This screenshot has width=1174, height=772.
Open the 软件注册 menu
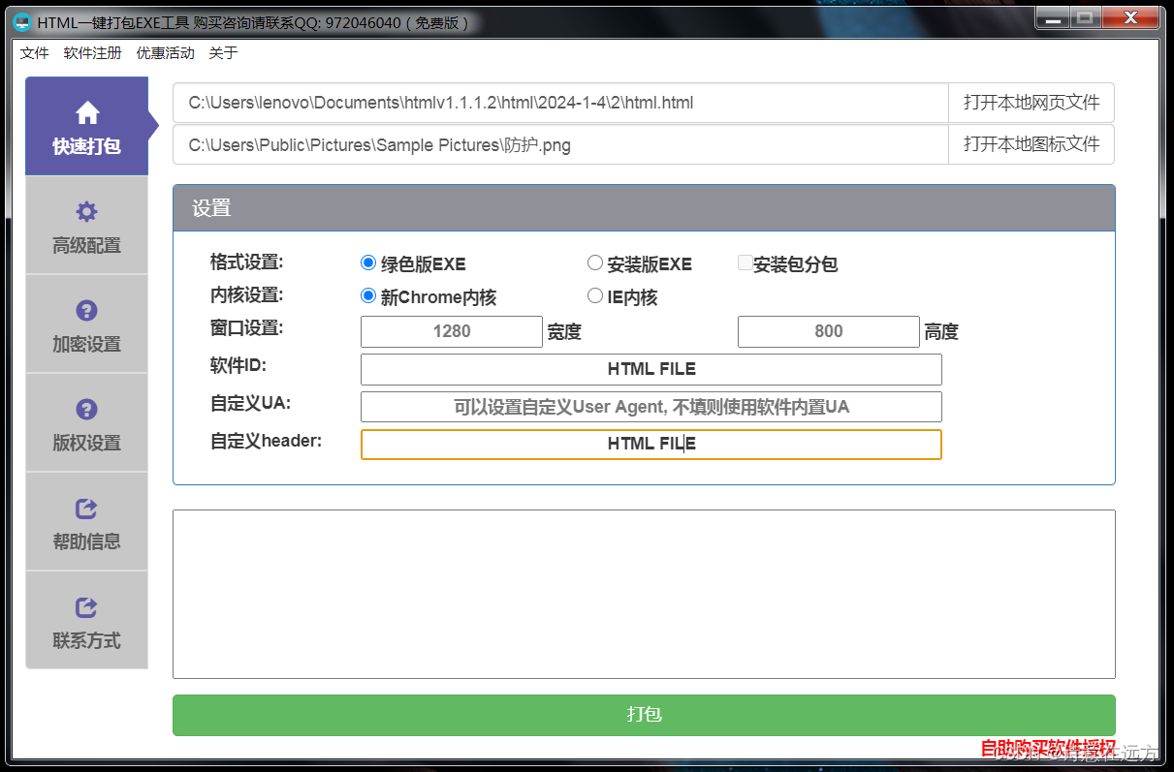click(x=92, y=52)
